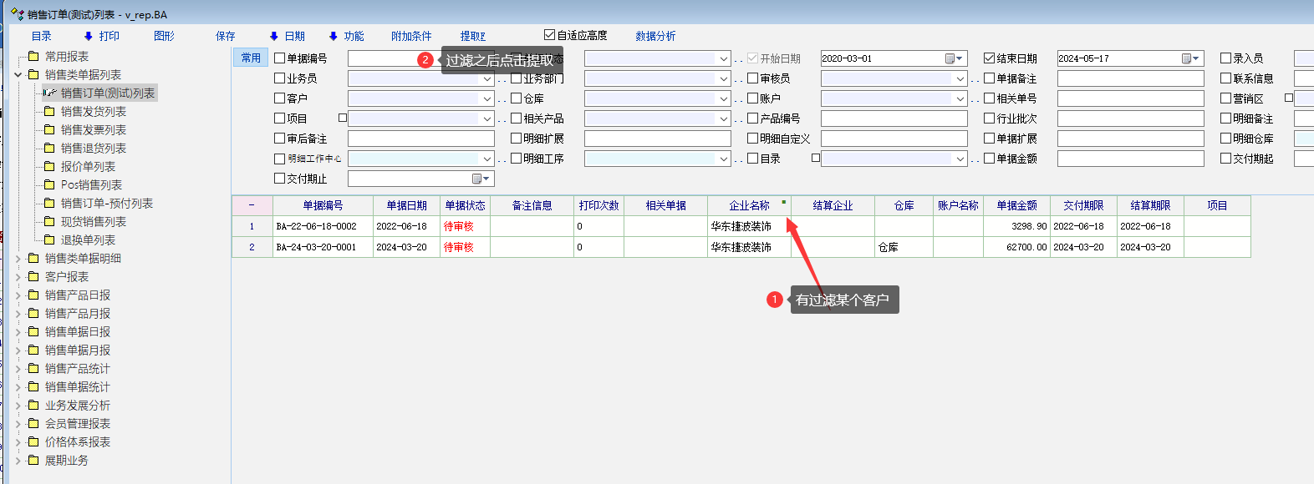Screen dimensions: 1314x484
Task: Click the 单据备注 input field
Action: click(x=1130, y=78)
